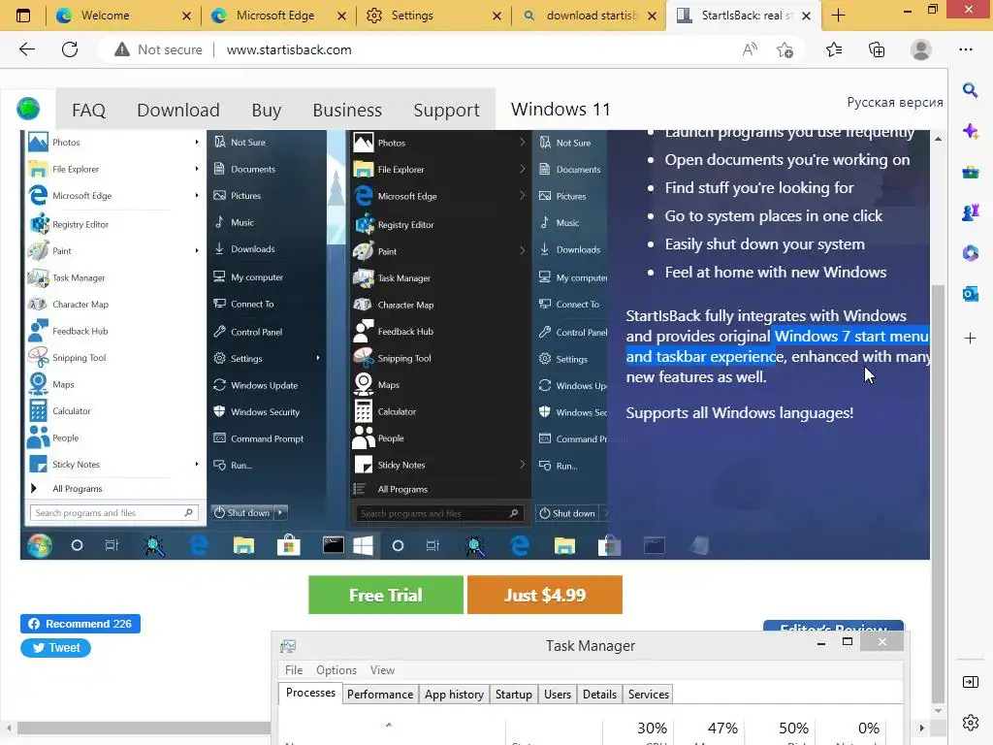Select the Services tab in Task Manager
The width and height of the screenshot is (993, 745).
tap(649, 695)
